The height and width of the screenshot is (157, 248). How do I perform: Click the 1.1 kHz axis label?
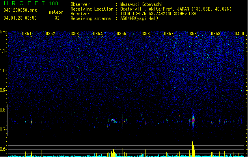pyautogui.click(x=4, y=51)
